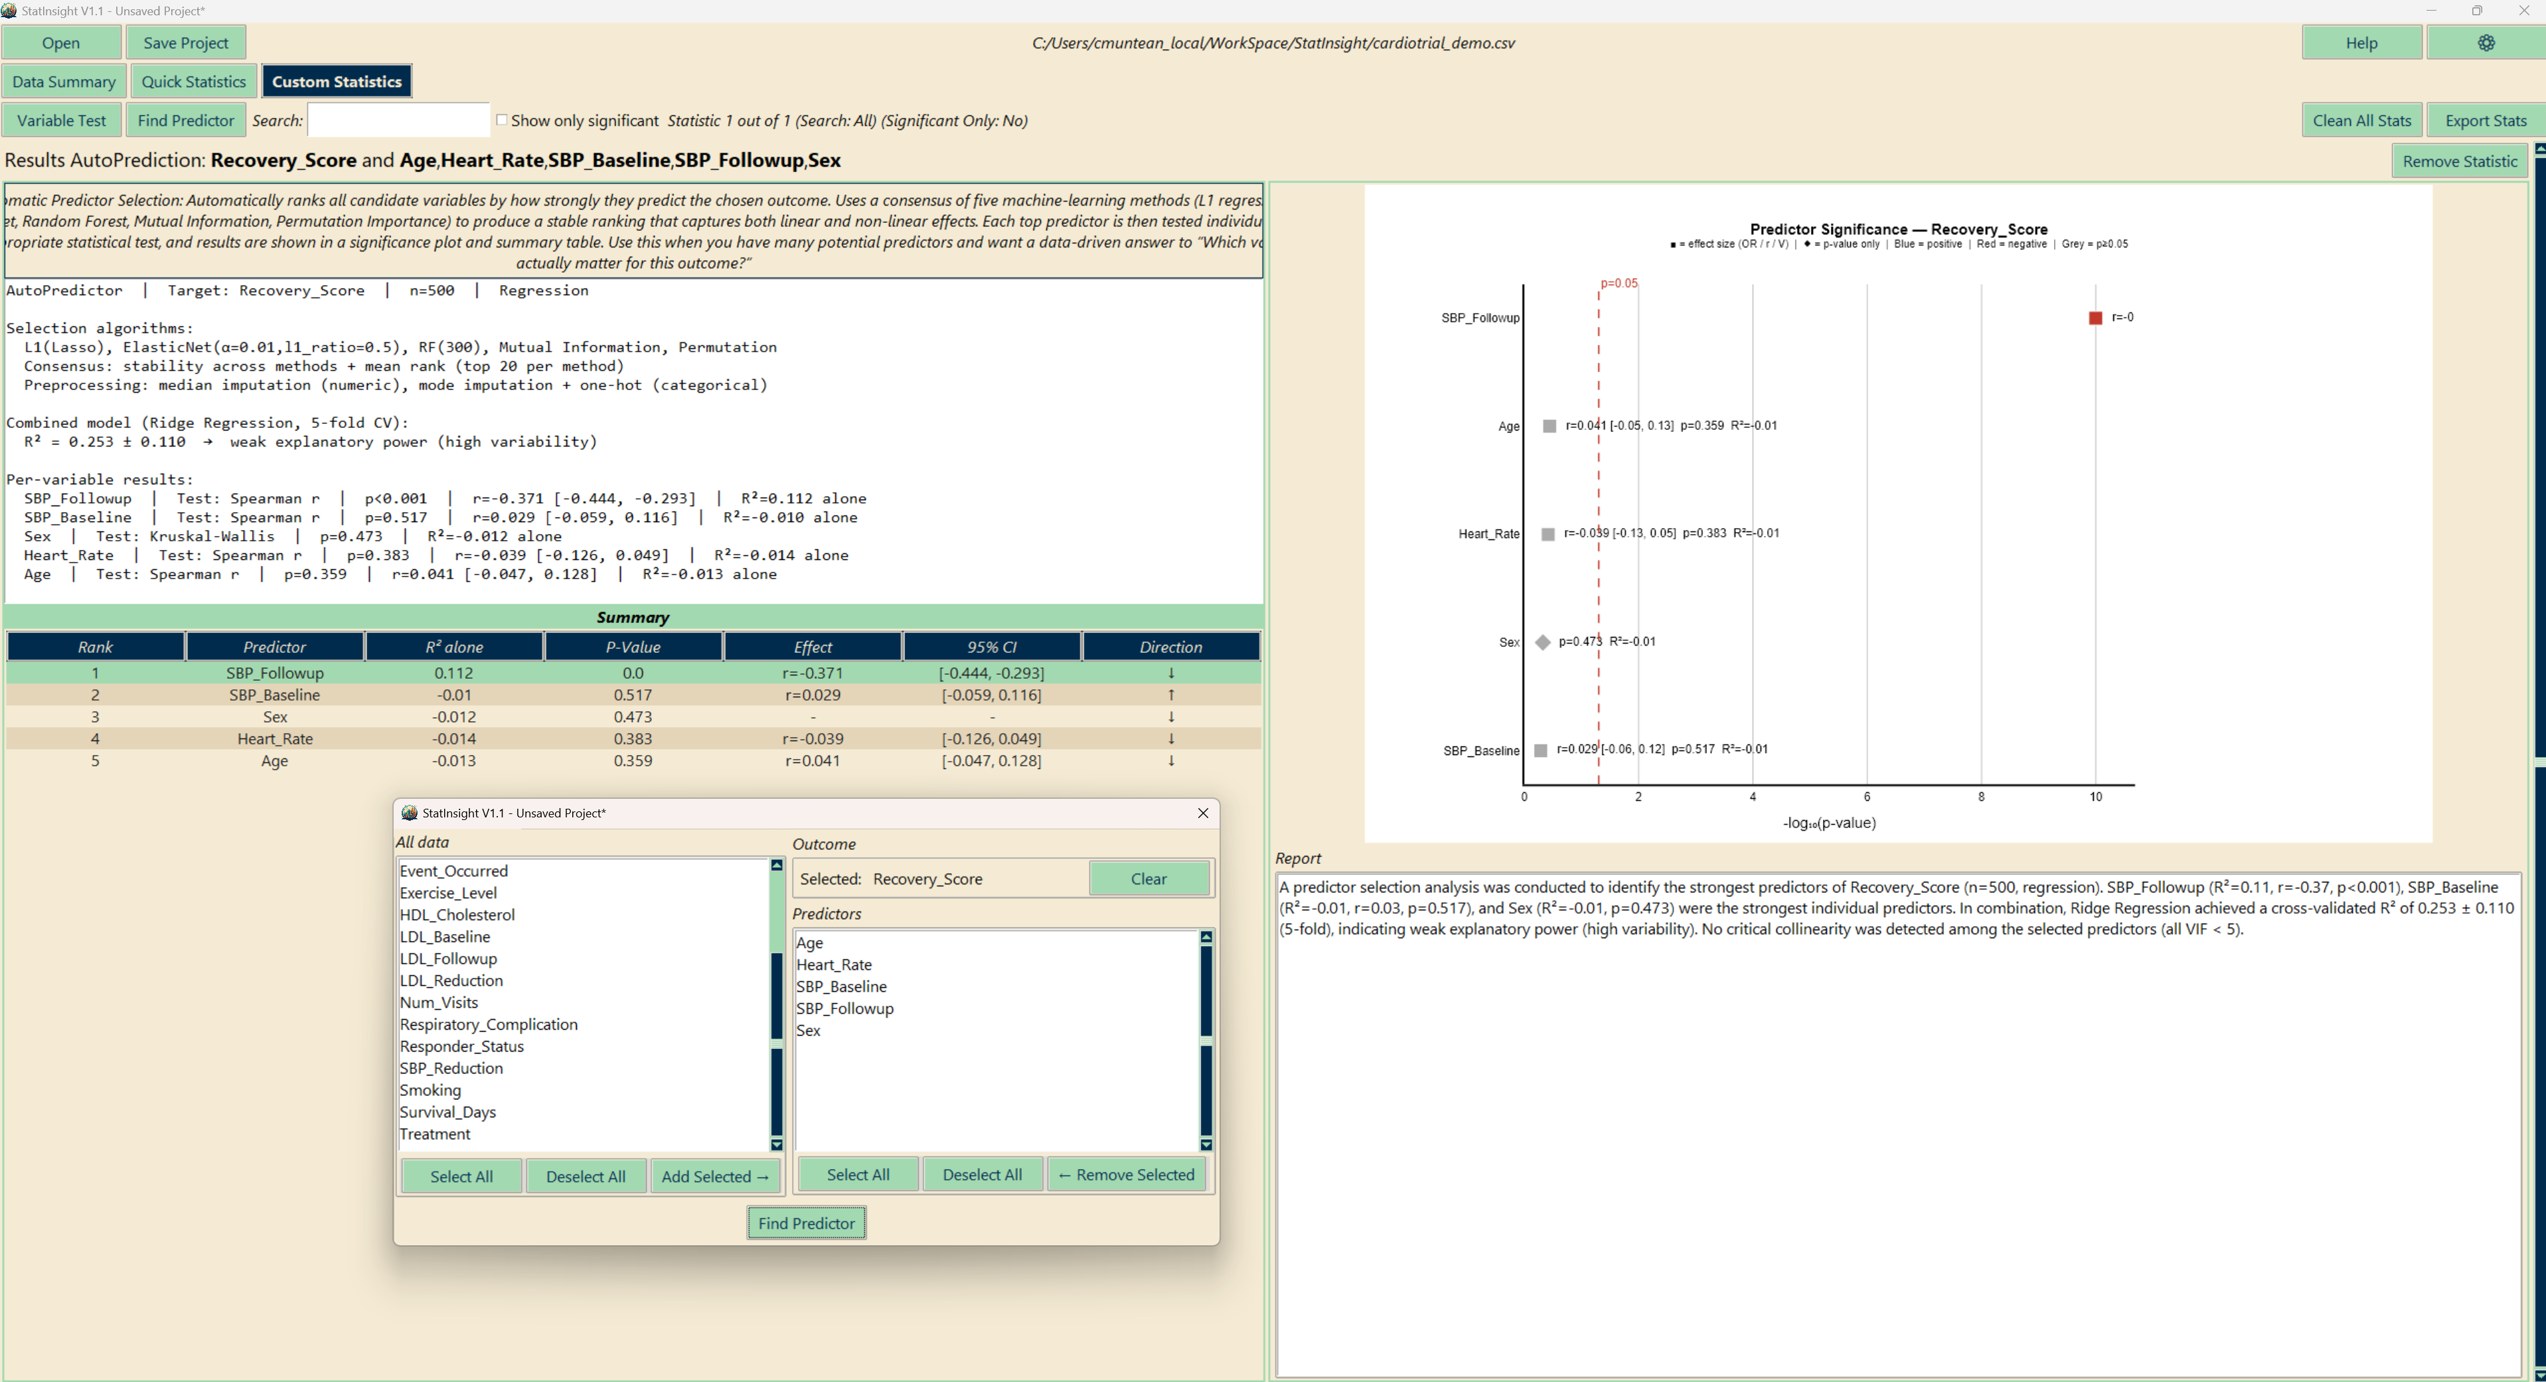Click the dialog's StatInsight logo icon
Screen dimensions: 2546x1382
[x=409, y=813]
